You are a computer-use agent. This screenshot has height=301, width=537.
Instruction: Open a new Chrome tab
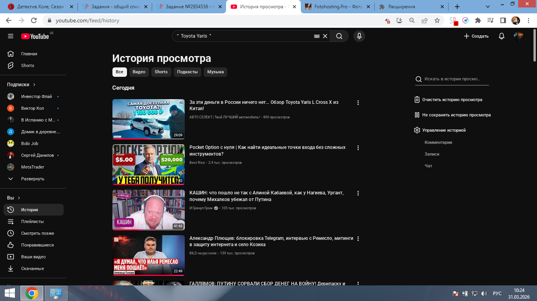click(457, 7)
